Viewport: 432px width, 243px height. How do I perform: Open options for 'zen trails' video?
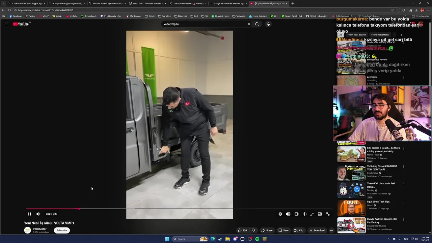[x=404, y=77]
